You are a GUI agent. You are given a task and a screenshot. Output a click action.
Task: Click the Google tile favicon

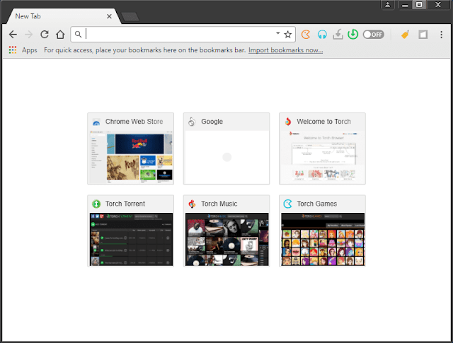pyautogui.click(x=192, y=122)
